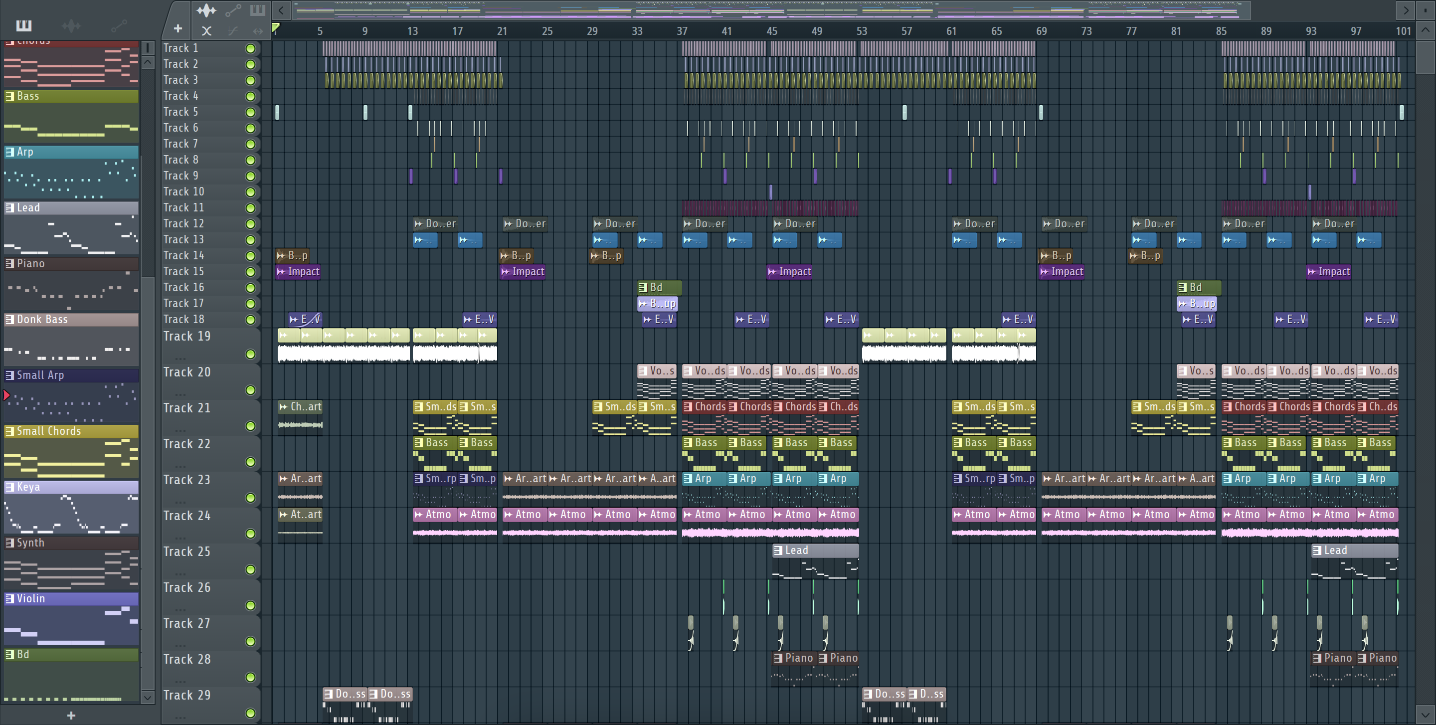Screen dimensions: 1436x725
Task: Open menu of Arp clip at bar 37
Action: pos(688,479)
